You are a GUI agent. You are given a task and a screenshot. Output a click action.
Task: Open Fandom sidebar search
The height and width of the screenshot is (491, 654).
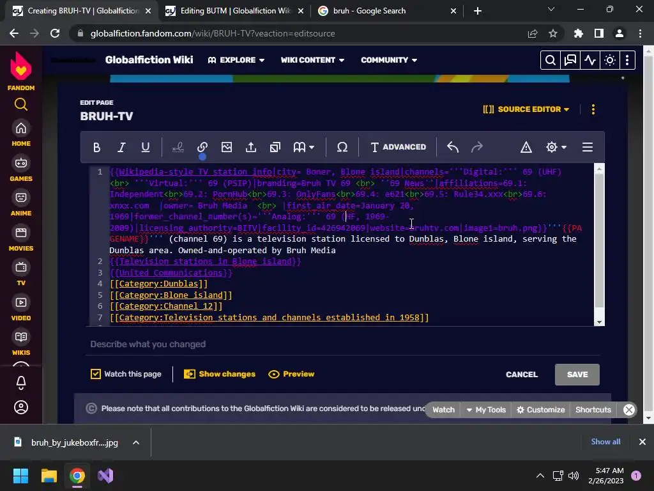(21, 104)
